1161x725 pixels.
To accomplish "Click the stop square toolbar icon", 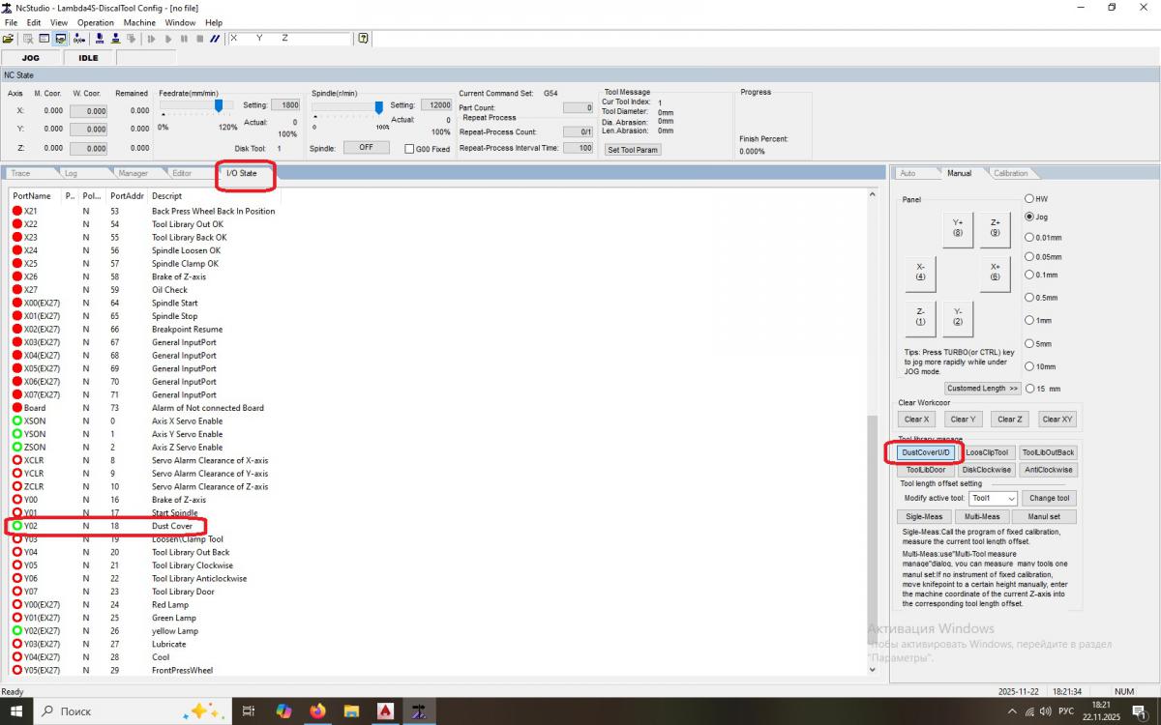I will tap(199, 39).
